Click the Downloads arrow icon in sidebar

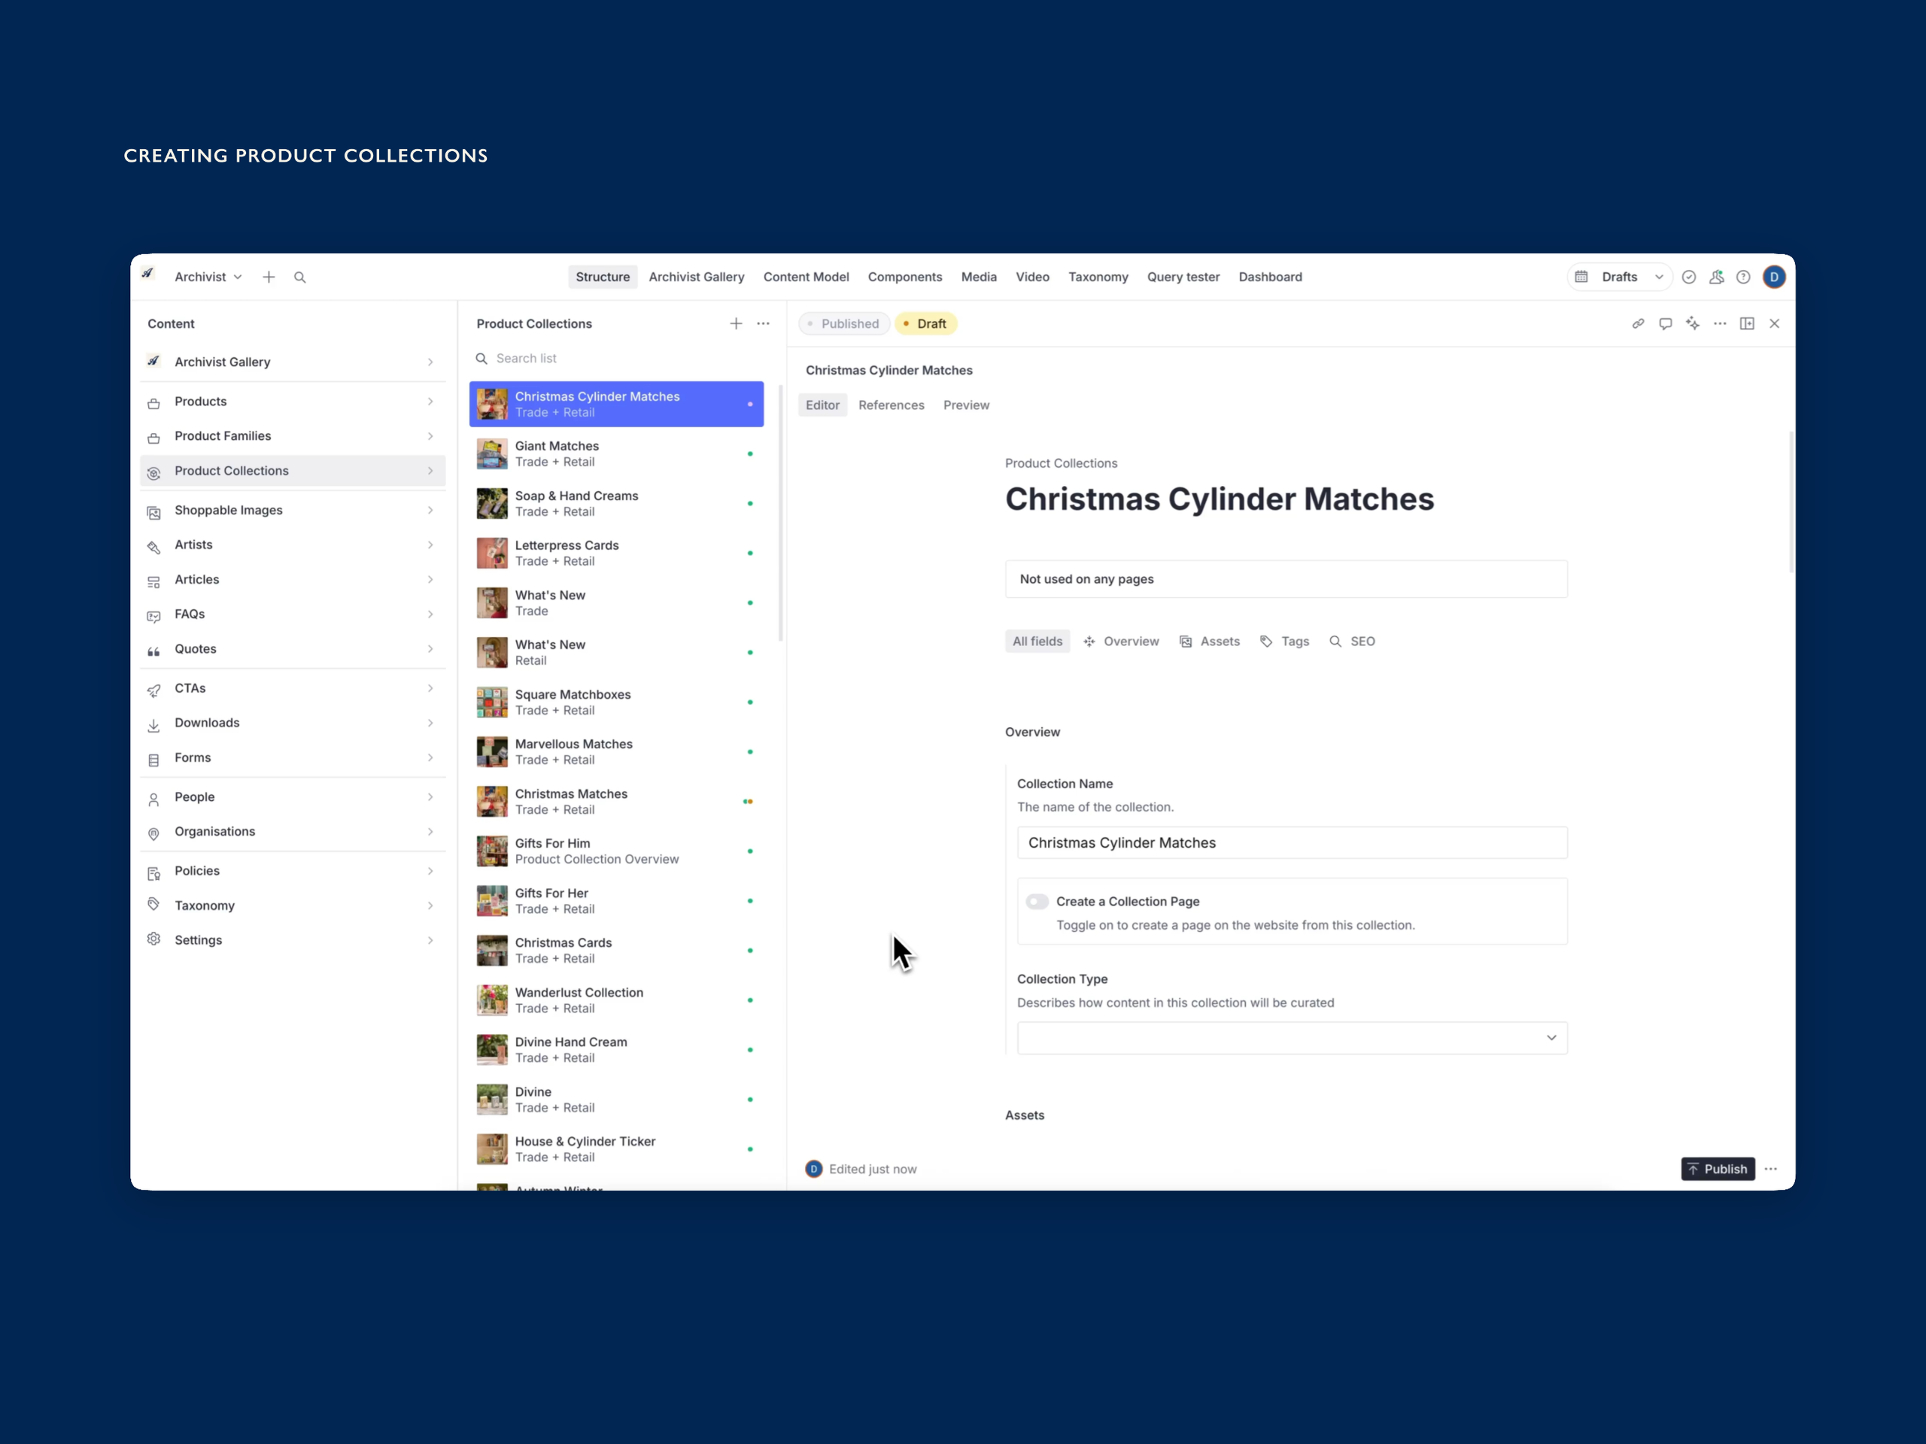click(154, 724)
